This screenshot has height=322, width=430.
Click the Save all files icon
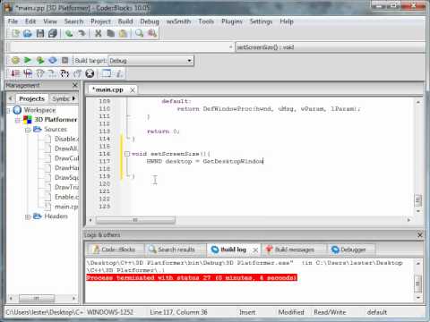[53, 33]
